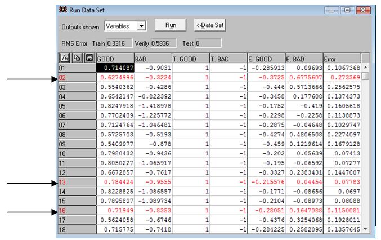Viewport: 381px width, 240px height.
Task: Select row header 11
Action: [77, 163]
